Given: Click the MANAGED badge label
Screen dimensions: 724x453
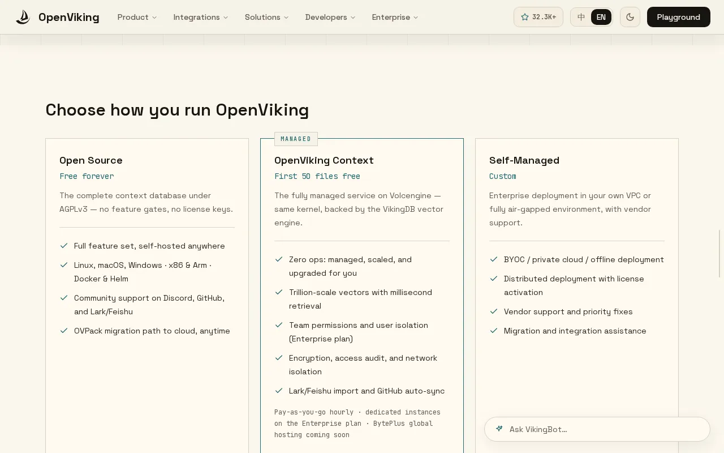Looking at the screenshot, I should click(296, 139).
